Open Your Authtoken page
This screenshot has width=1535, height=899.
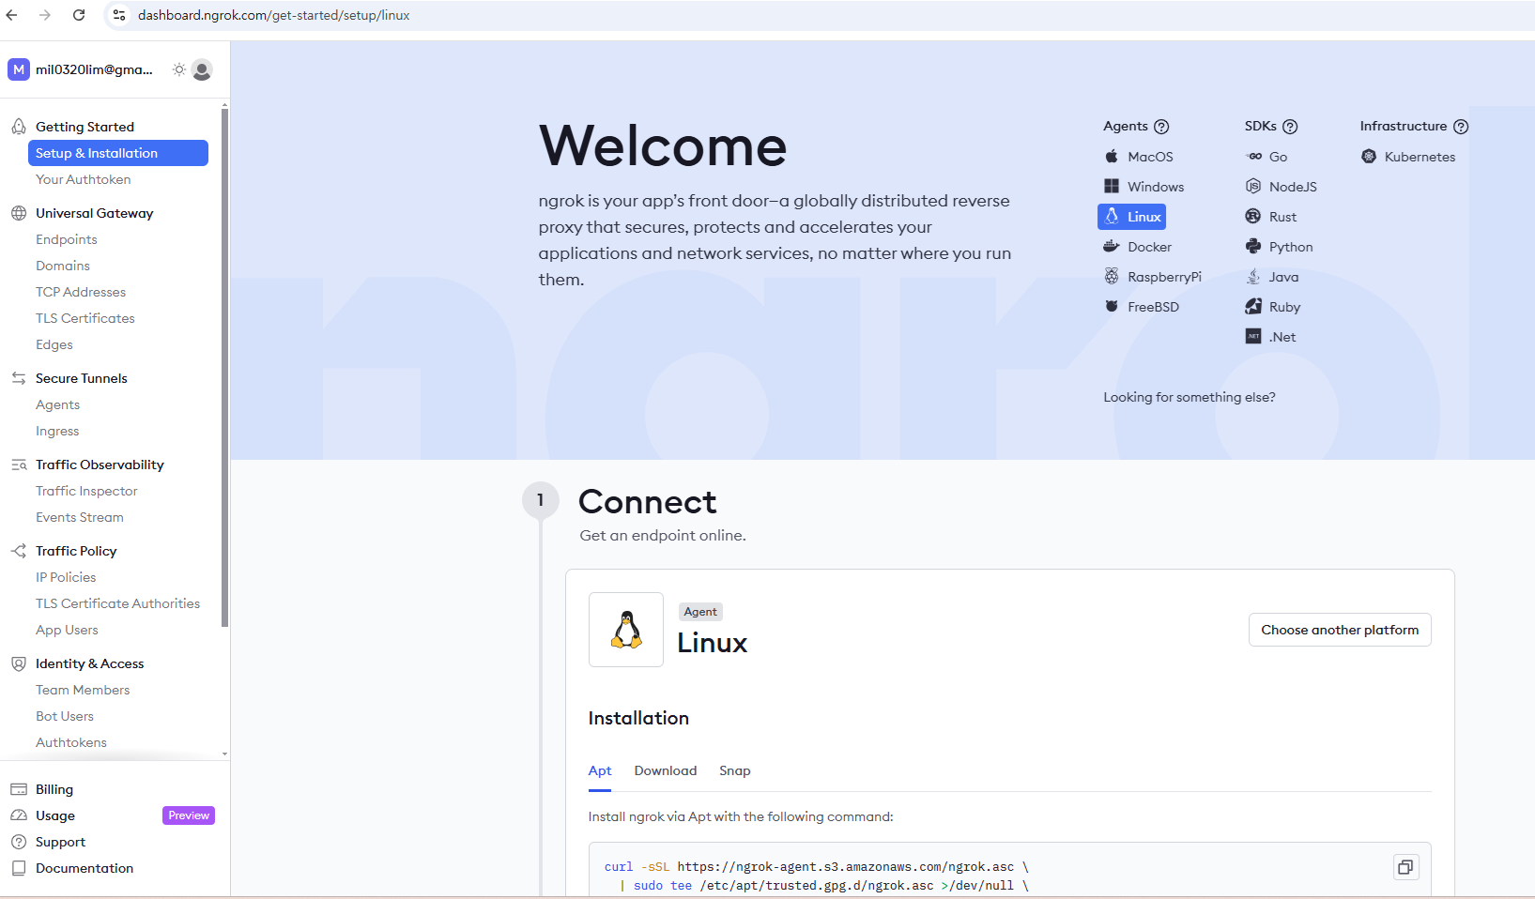click(84, 179)
